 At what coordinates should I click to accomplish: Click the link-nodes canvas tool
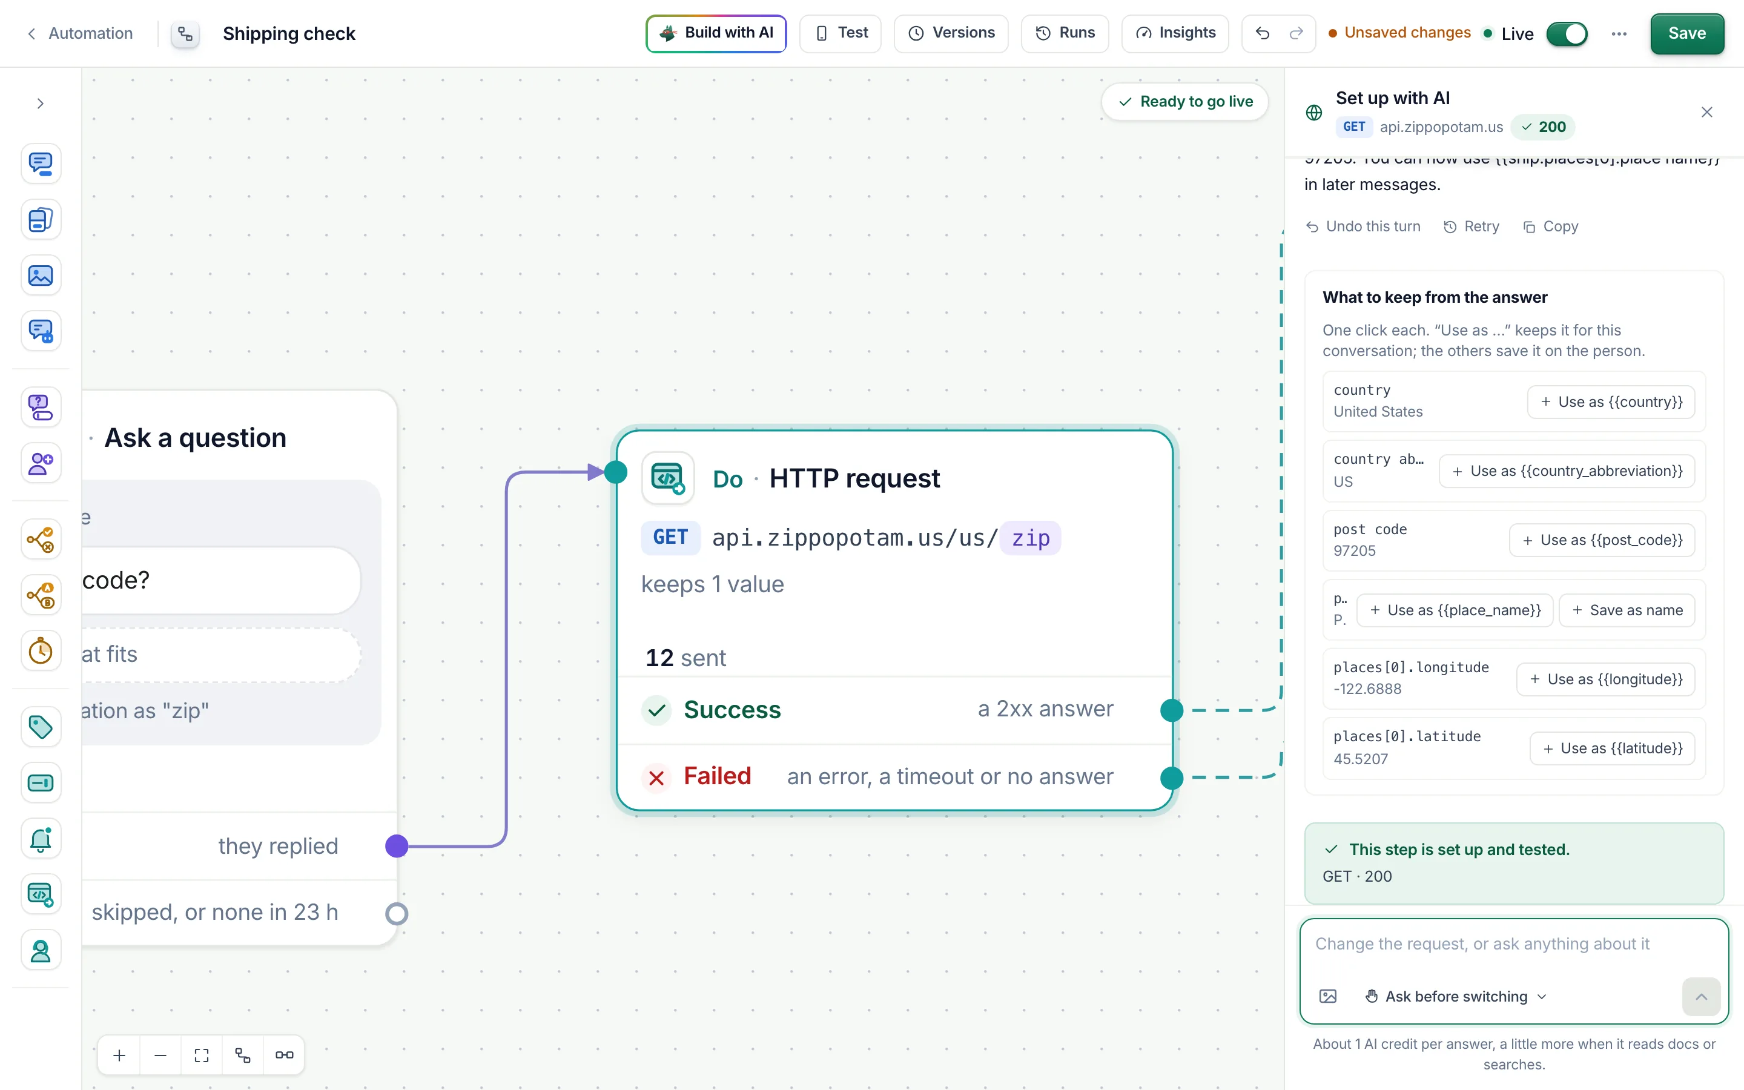point(284,1055)
